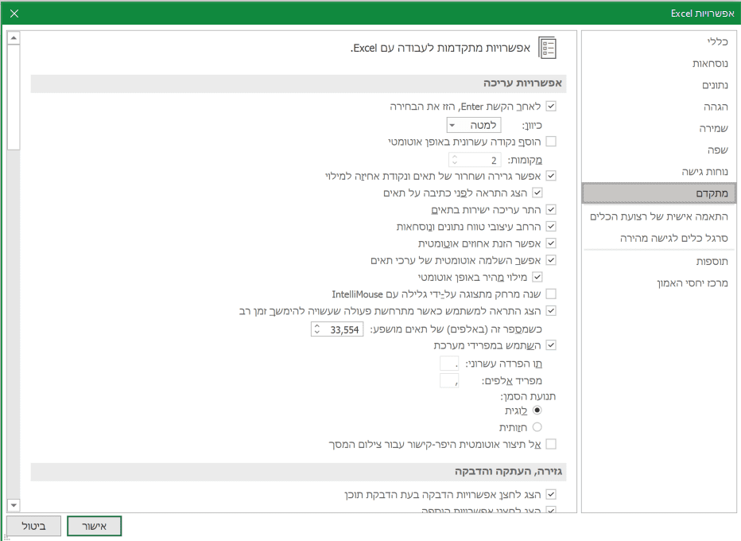Click the אפשרויות עריכה section header
This screenshot has height=541, width=741.
298,84
